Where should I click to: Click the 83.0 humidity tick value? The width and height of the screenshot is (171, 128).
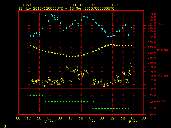tap(148, 95)
